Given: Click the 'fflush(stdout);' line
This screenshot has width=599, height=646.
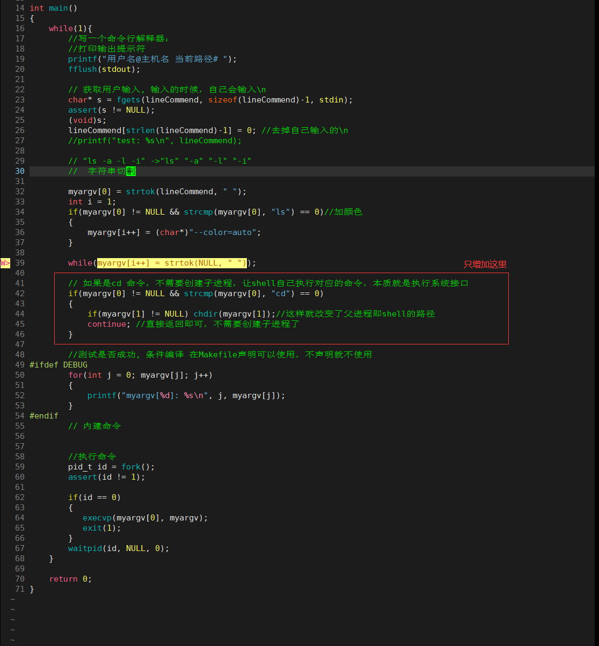Looking at the screenshot, I should pyautogui.click(x=104, y=69).
